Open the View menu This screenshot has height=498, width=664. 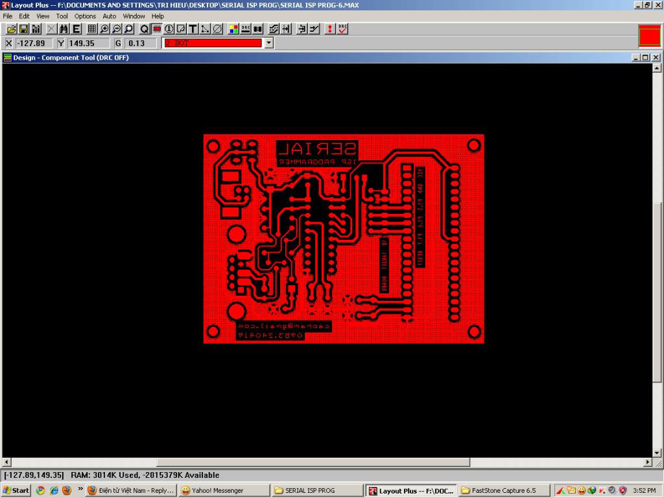coord(43,16)
